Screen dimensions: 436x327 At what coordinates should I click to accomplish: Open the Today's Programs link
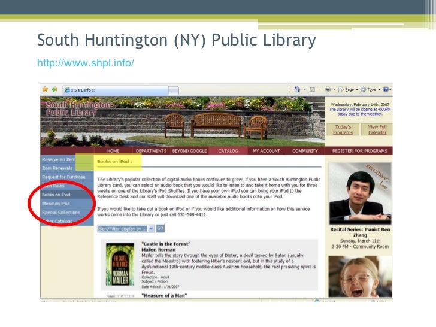point(343,129)
